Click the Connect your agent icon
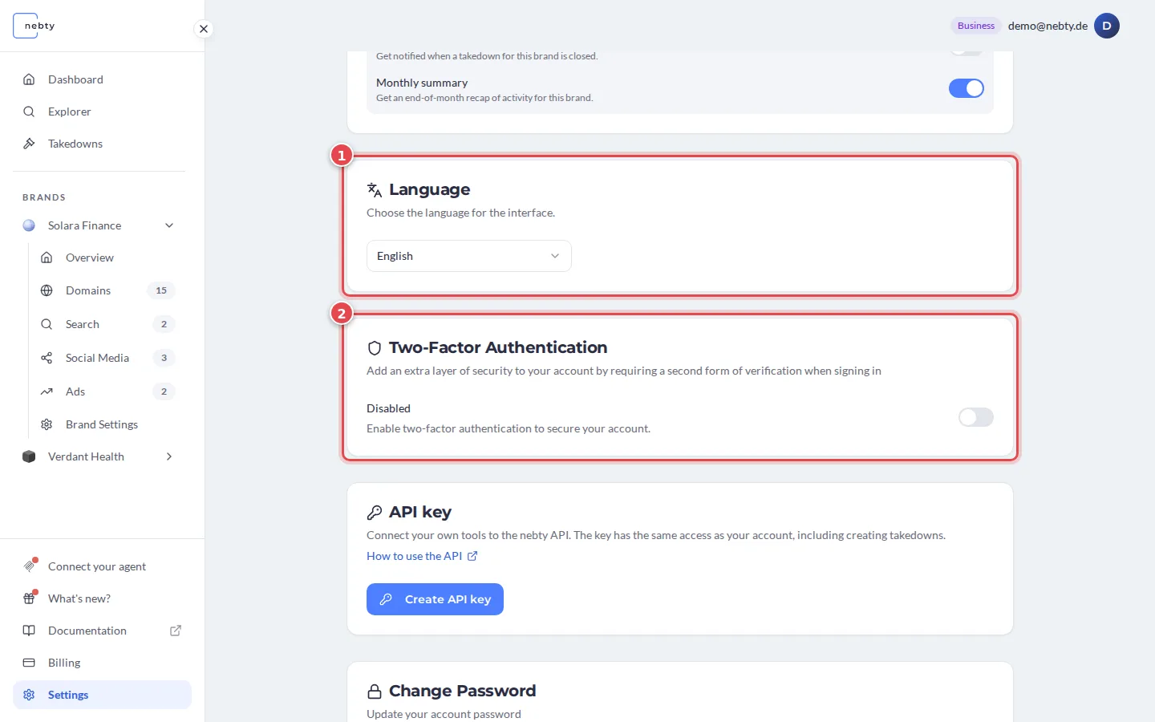 click(x=30, y=566)
